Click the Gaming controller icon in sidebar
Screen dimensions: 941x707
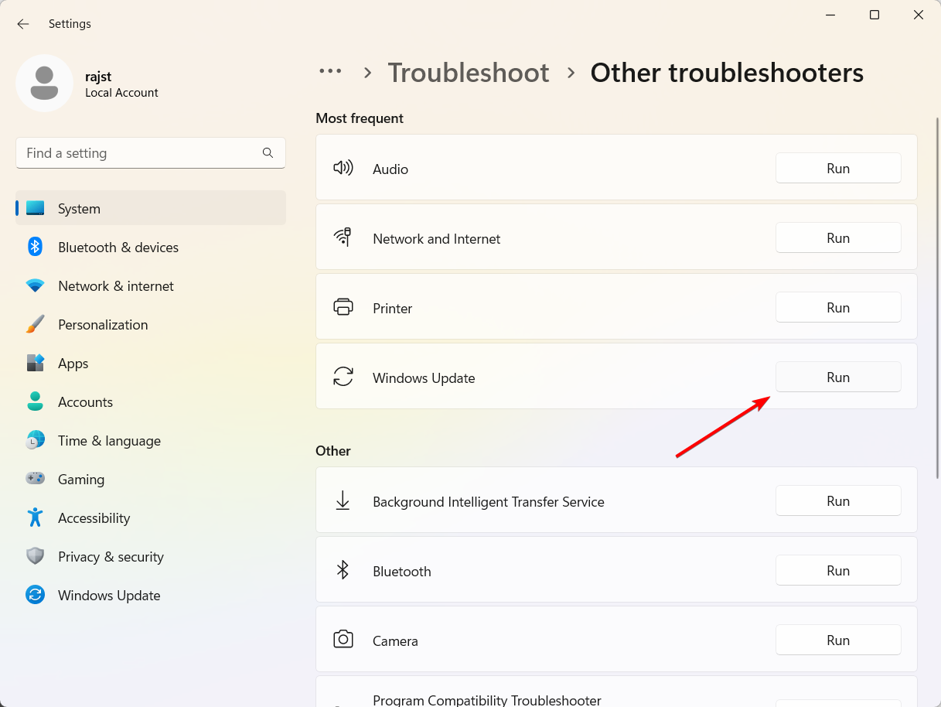pos(36,479)
